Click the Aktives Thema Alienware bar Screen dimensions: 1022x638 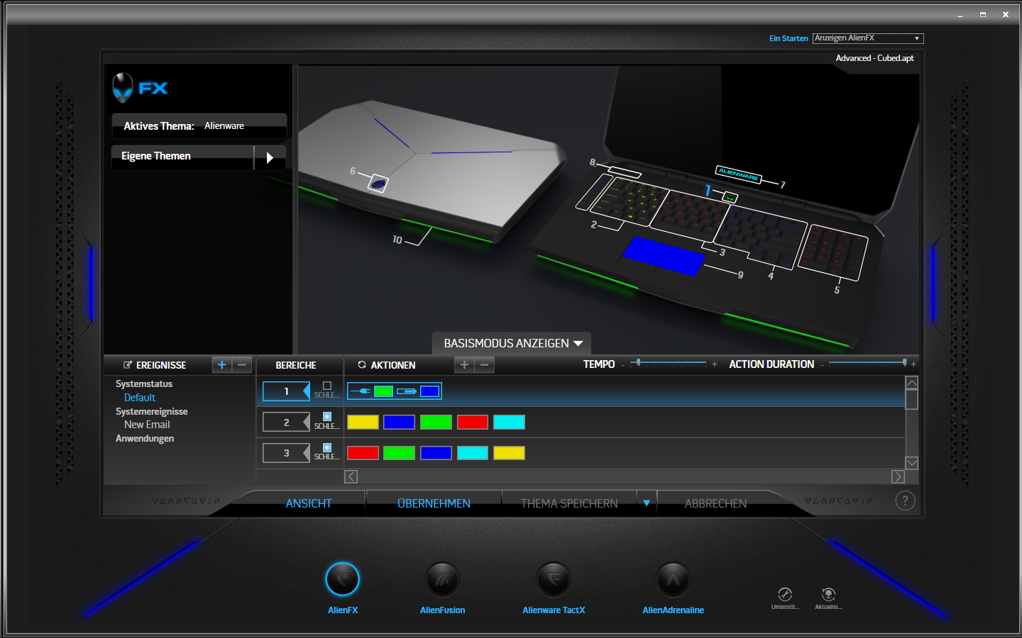pos(199,126)
